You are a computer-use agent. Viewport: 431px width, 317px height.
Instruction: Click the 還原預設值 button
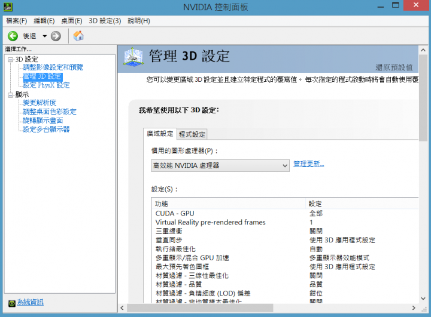(x=394, y=67)
